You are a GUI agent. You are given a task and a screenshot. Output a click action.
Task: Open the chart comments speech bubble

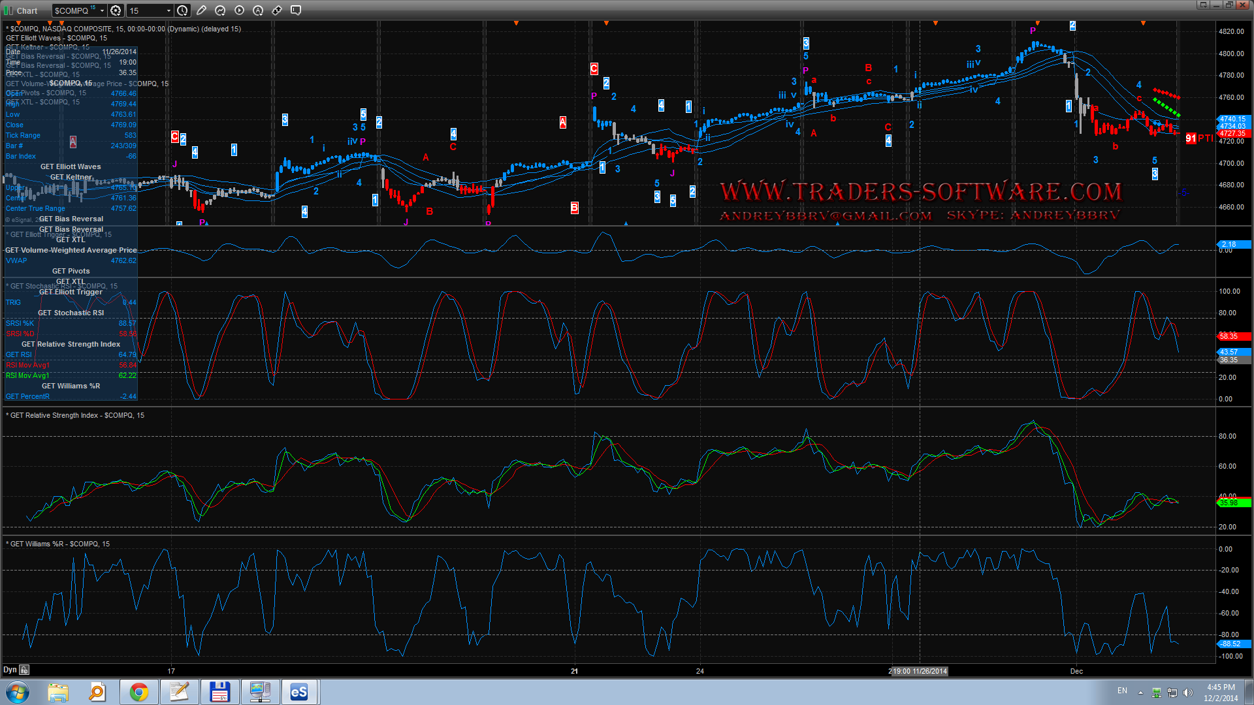(x=296, y=10)
